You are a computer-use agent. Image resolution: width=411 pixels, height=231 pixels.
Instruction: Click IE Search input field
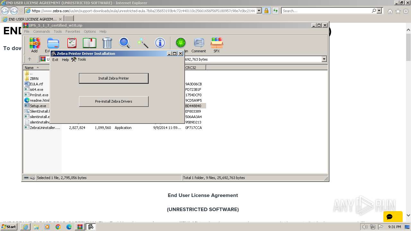pos(327,11)
